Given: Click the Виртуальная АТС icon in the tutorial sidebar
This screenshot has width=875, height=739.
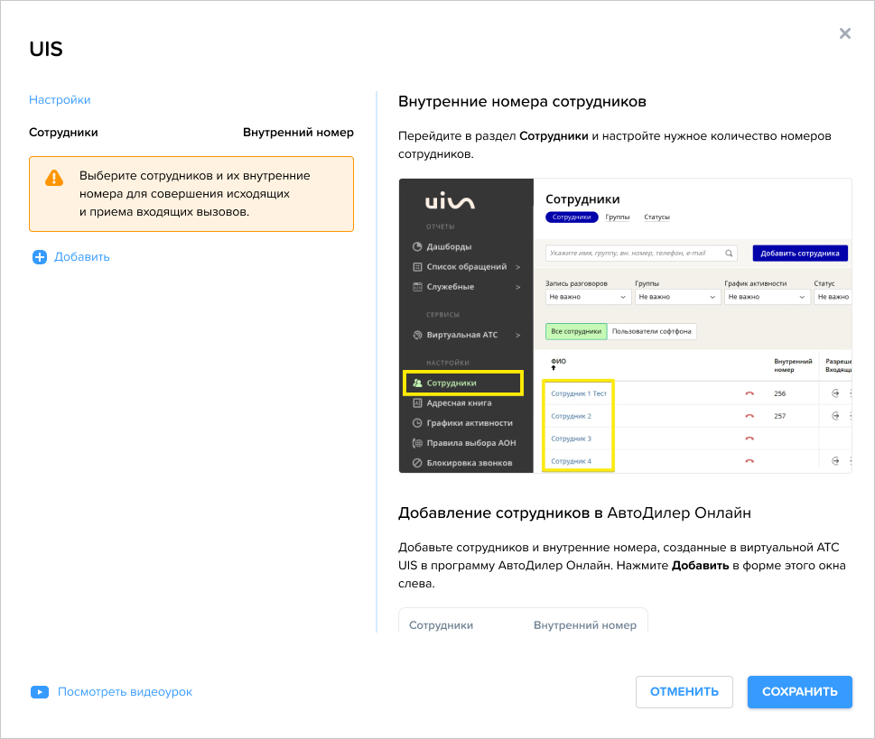Looking at the screenshot, I should point(417,335).
